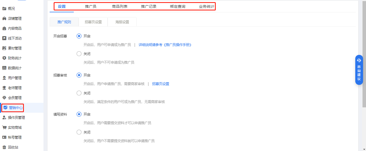
Task: Go to 概况 in the sidebar
Action: tap(22, 9)
